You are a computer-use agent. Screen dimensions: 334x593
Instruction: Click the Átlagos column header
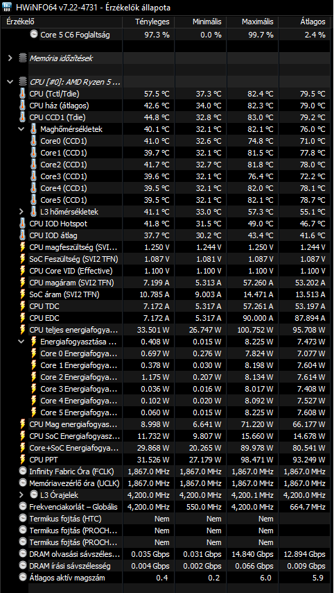point(305,22)
